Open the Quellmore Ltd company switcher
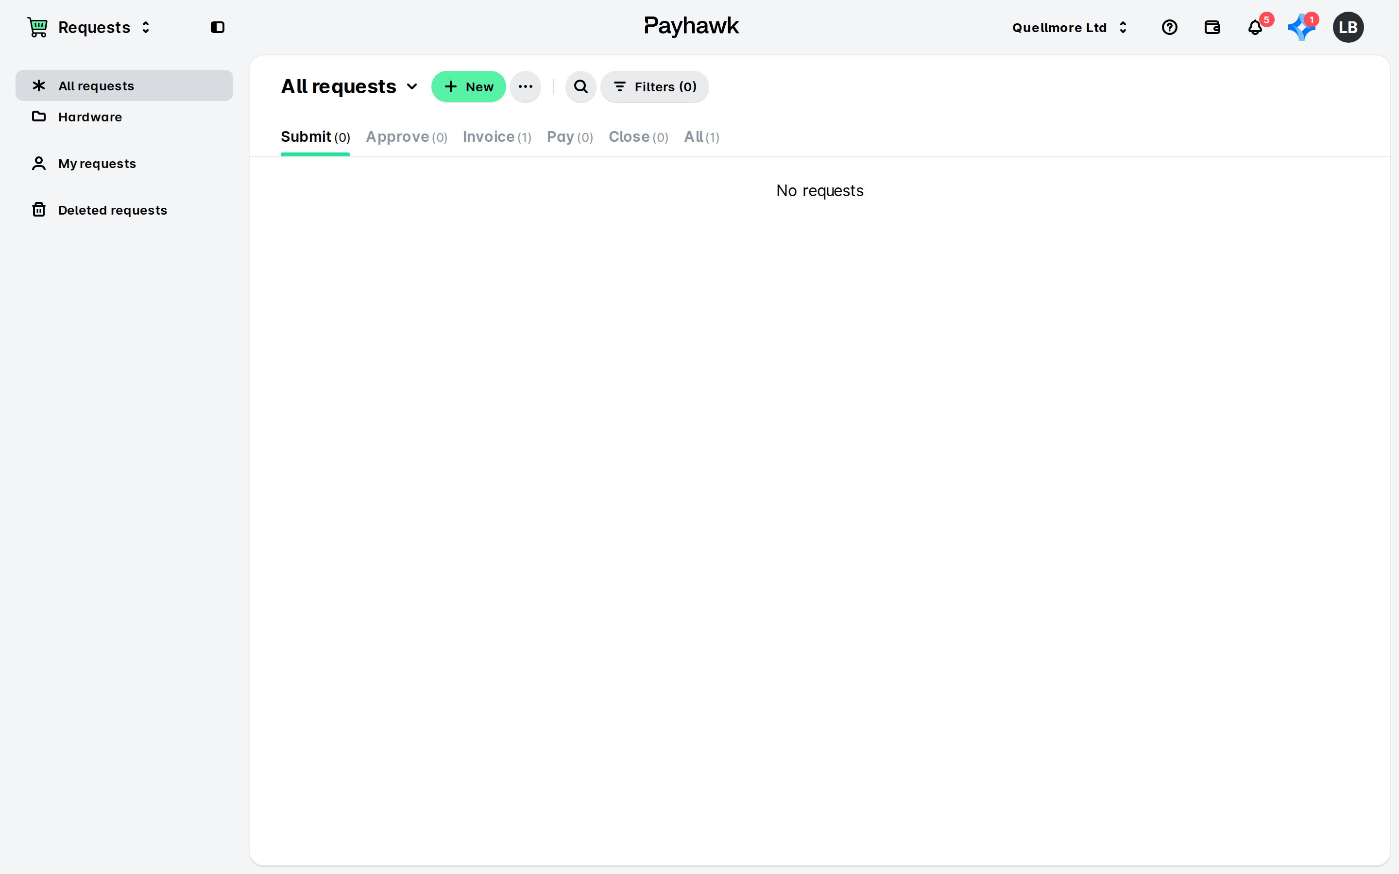Viewport: 1399px width, 874px height. click(1070, 27)
